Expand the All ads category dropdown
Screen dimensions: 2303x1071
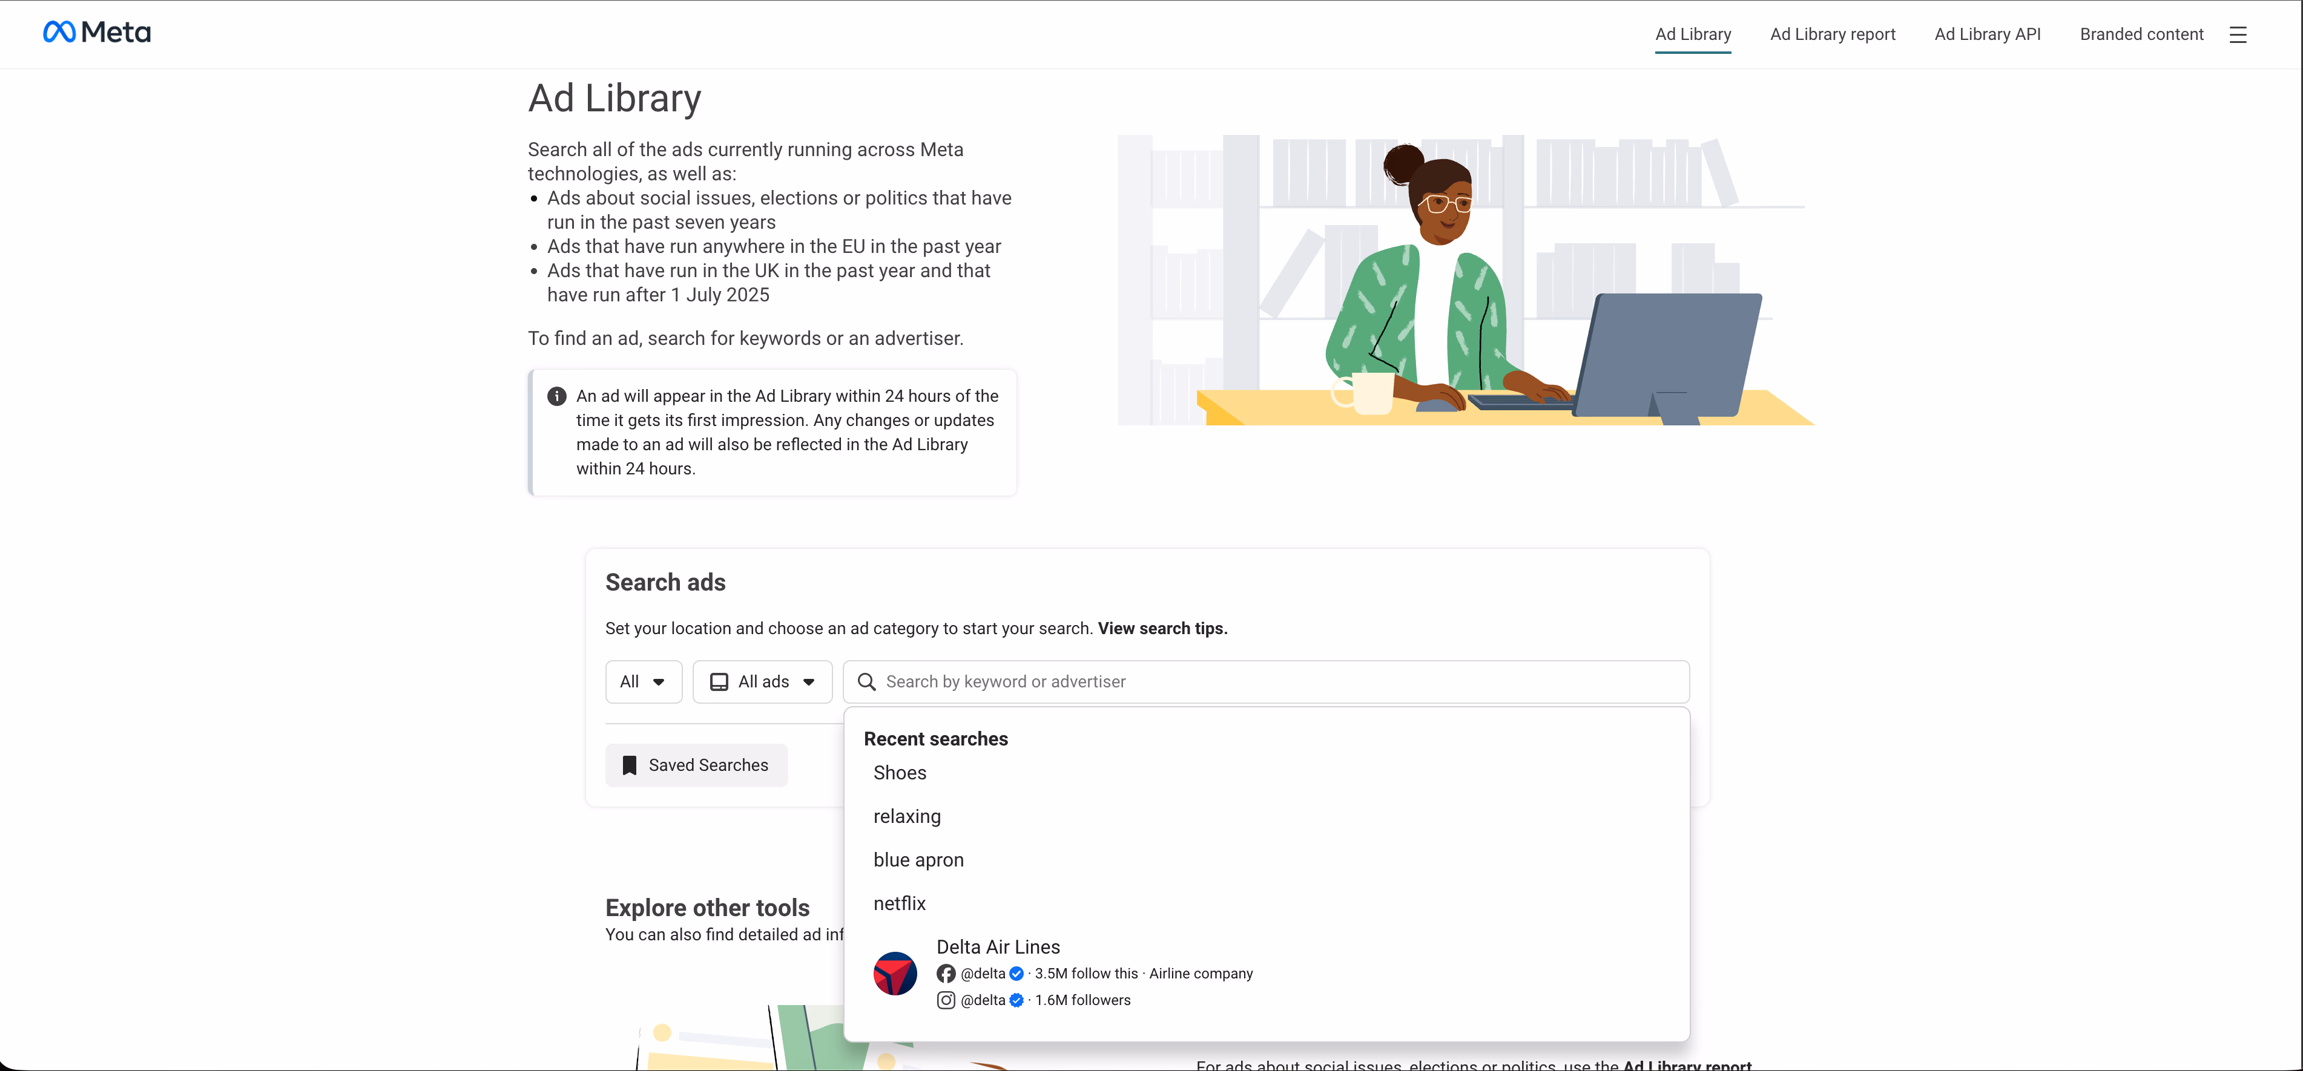tap(762, 681)
